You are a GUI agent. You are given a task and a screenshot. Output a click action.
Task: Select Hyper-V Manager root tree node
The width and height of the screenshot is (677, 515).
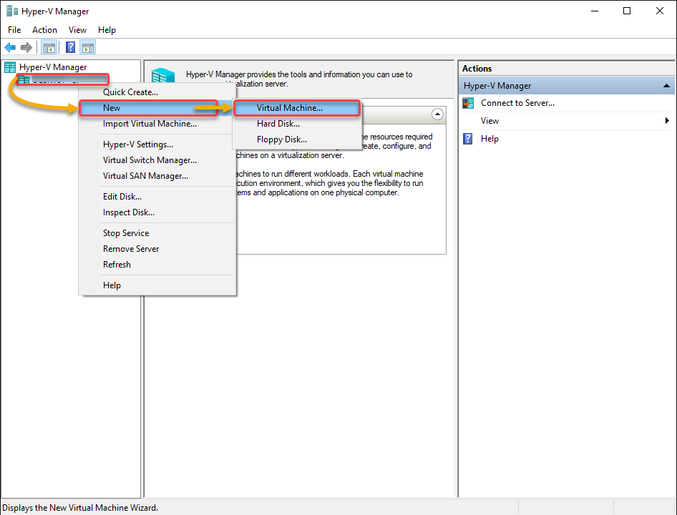click(x=53, y=67)
